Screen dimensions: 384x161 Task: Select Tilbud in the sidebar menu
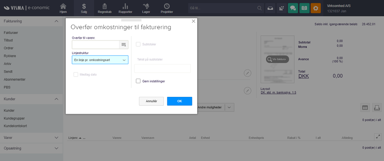coord(9,40)
